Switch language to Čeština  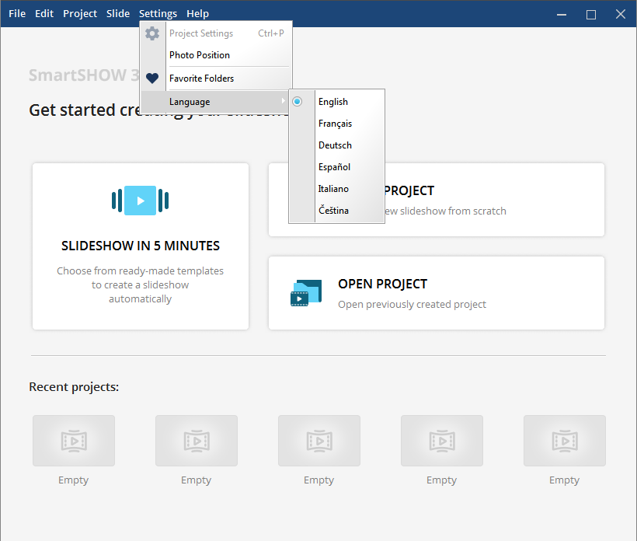pyautogui.click(x=337, y=211)
